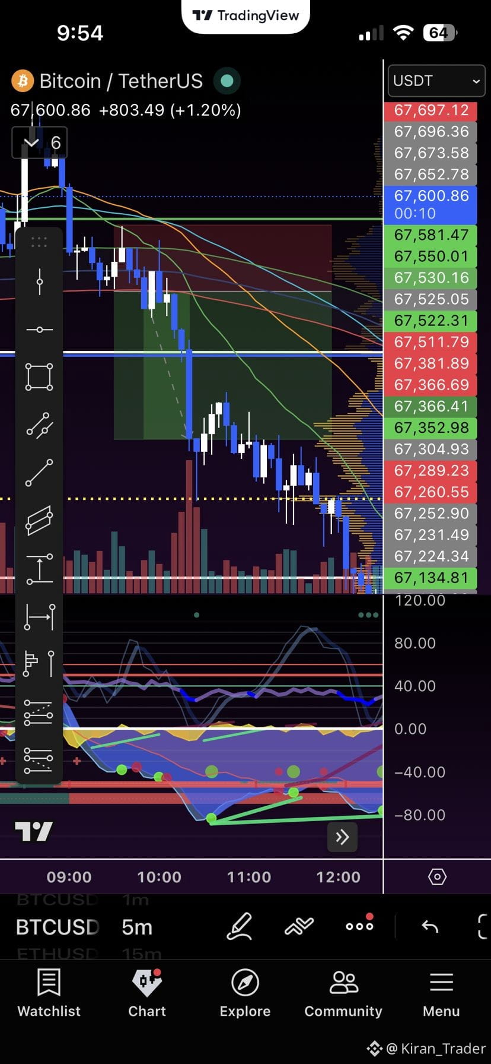Go to the Community tab
This screenshot has width=491, height=1064.
(x=343, y=993)
